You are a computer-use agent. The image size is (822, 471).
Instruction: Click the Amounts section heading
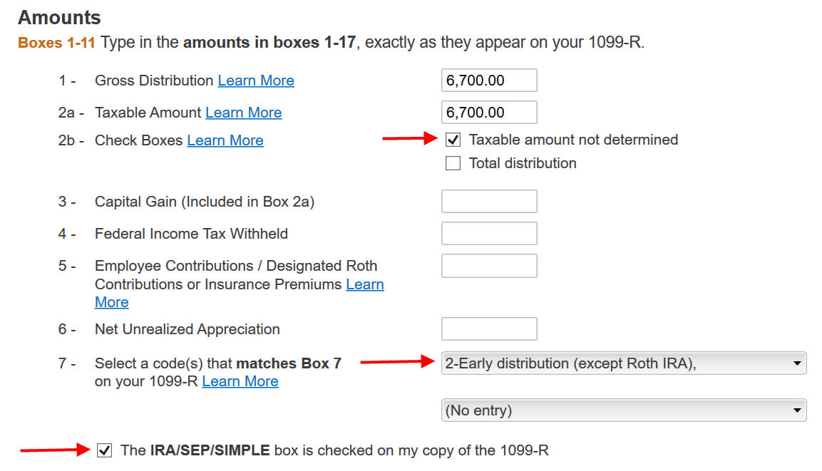coord(59,17)
